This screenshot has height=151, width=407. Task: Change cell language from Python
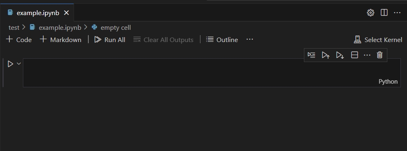(388, 82)
